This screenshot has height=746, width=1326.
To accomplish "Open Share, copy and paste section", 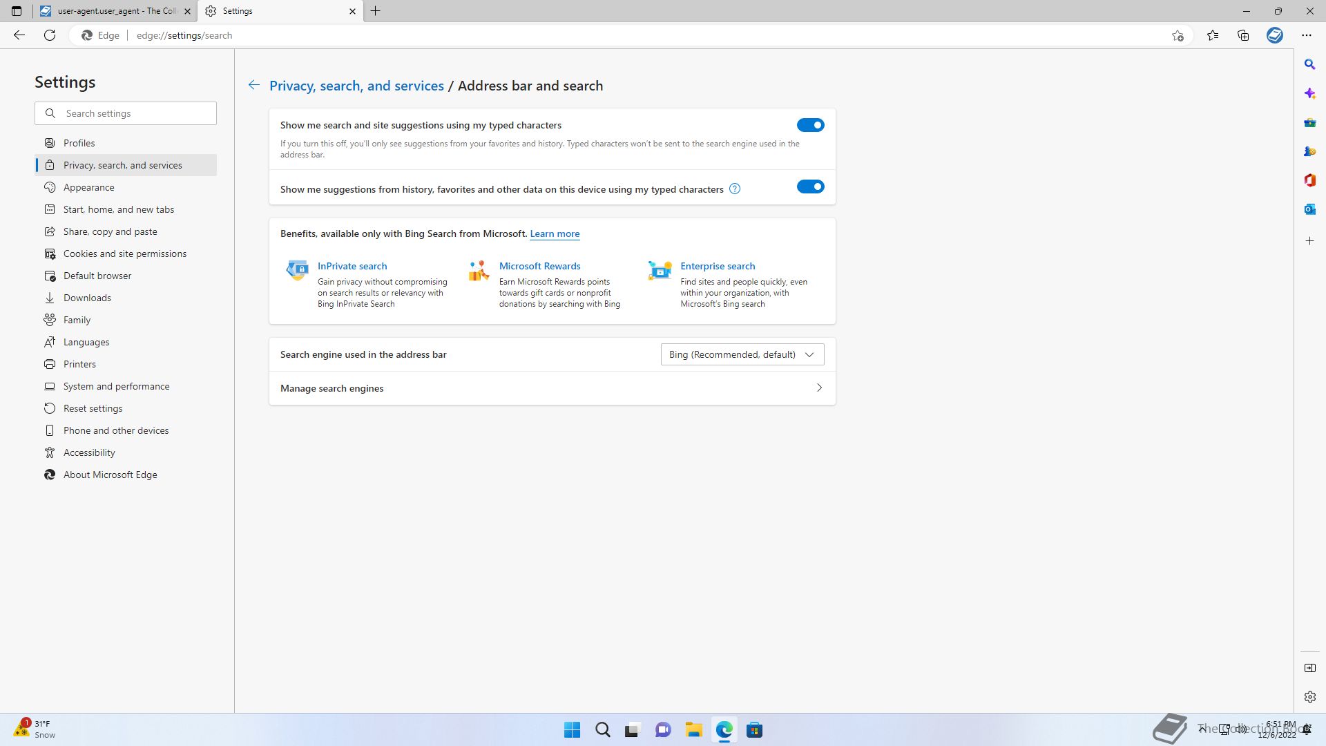I will pos(126,231).
